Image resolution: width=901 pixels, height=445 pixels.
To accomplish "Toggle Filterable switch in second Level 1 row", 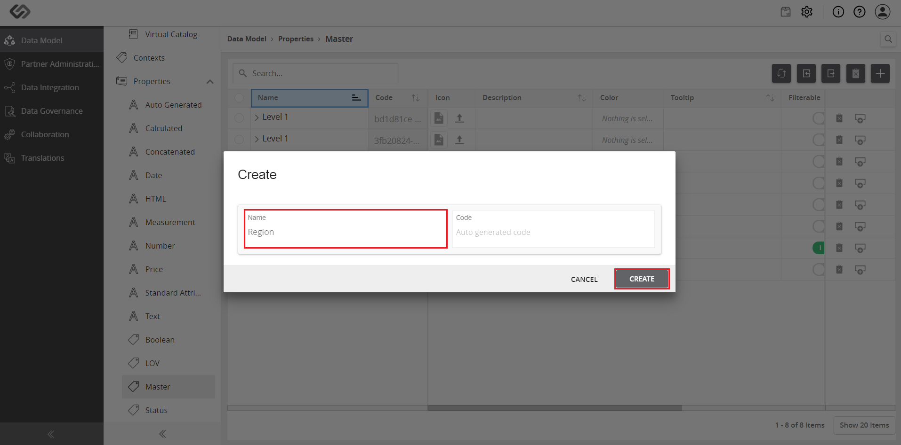I will (x=819, y=140).
